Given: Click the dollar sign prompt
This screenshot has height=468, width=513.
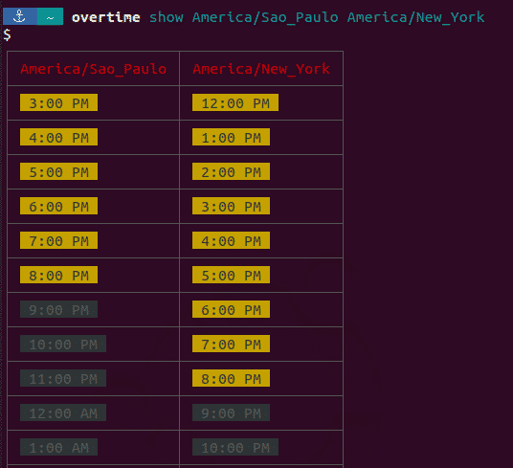Looking at the screenshot, I should pyautogui.click(x=7, y=34).
